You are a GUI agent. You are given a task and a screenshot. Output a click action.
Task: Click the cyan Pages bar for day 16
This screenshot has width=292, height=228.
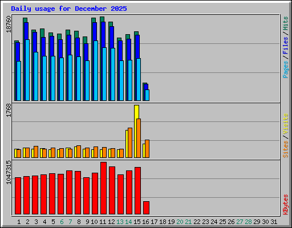click(x=147, y=95)
